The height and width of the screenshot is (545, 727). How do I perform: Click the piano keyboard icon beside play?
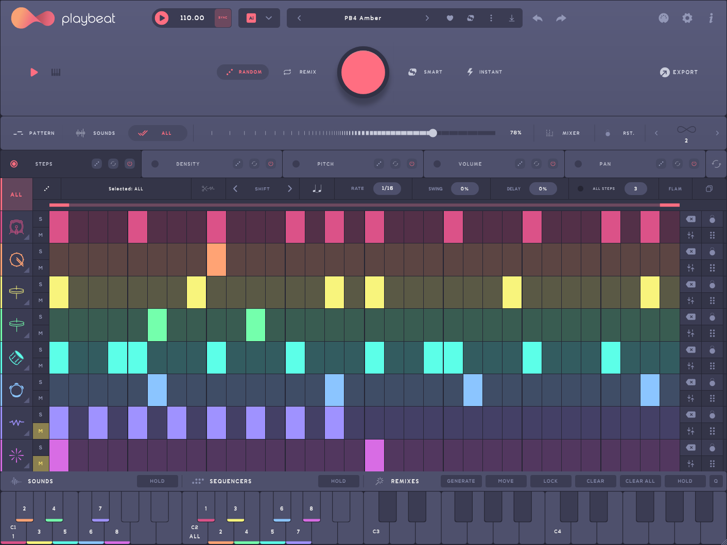tap(56, 73)
